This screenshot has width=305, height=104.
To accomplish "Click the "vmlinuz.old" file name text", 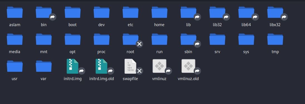I will [x=188, y=79].
